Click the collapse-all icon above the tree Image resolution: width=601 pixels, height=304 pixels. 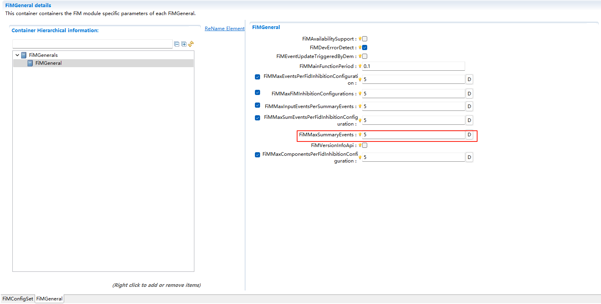(x=176, y=44)
